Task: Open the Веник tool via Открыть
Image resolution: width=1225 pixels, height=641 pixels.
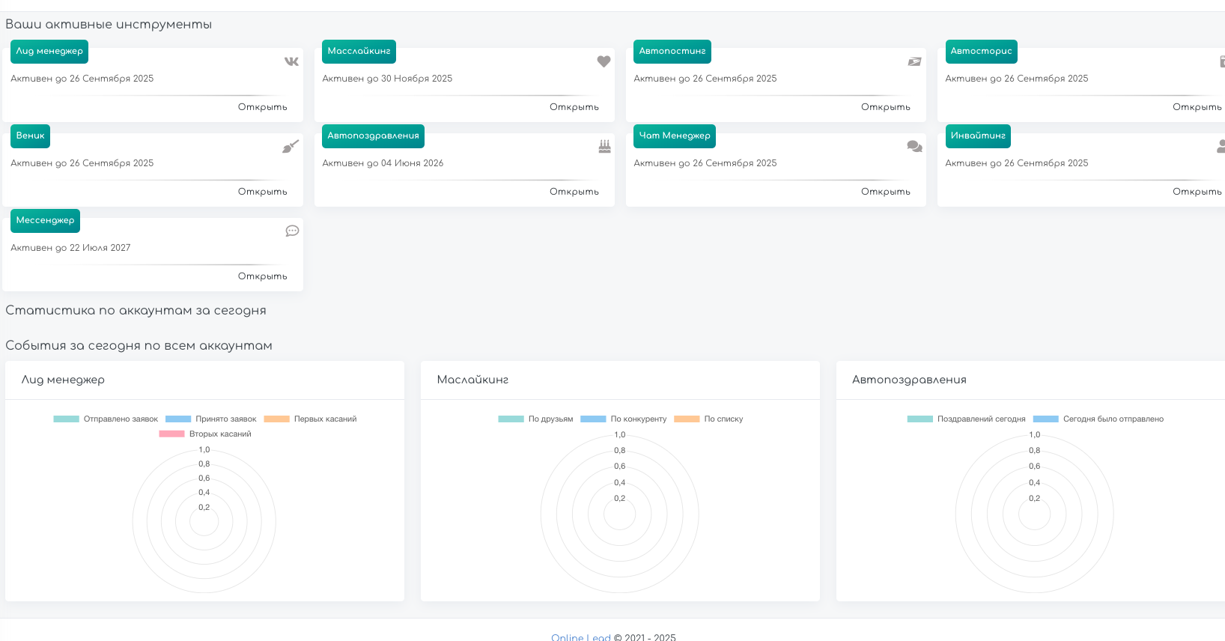Action: (263, 192)
